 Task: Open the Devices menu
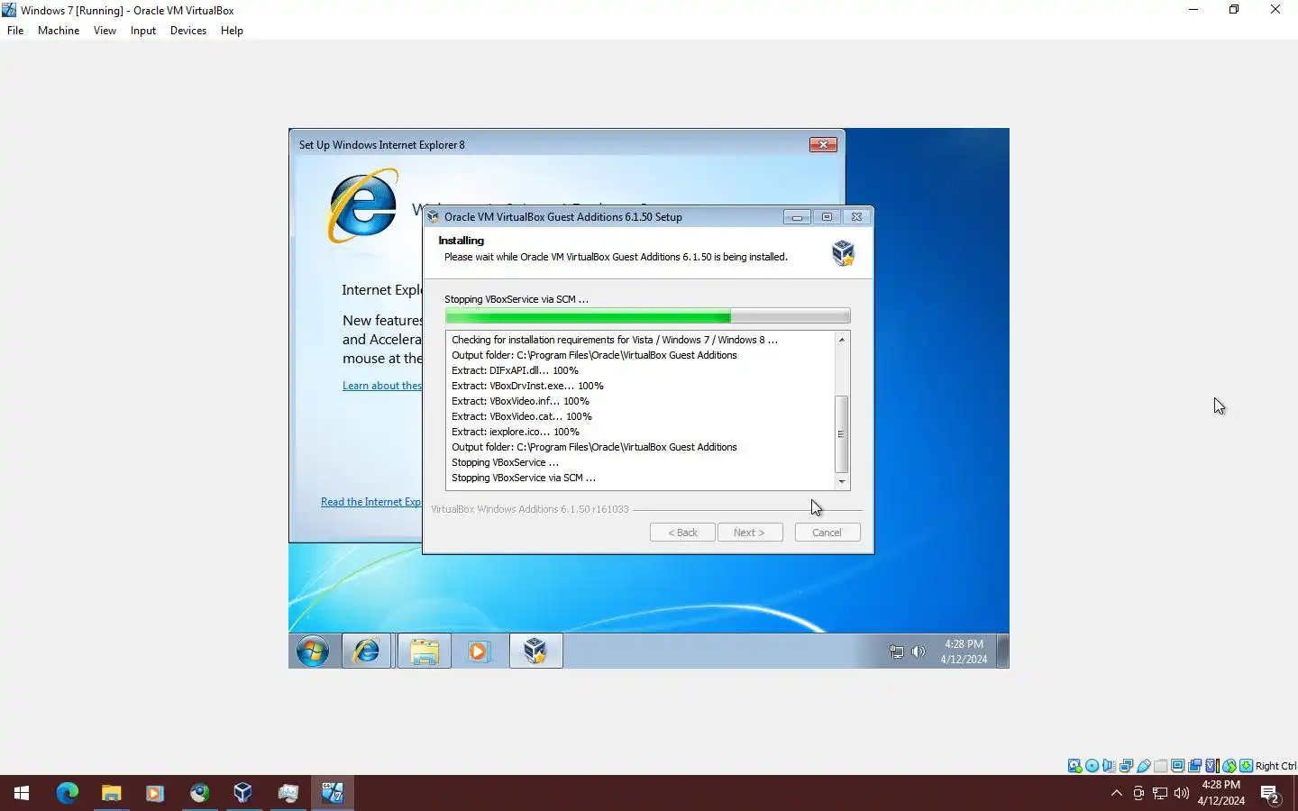tap(188, 31)
